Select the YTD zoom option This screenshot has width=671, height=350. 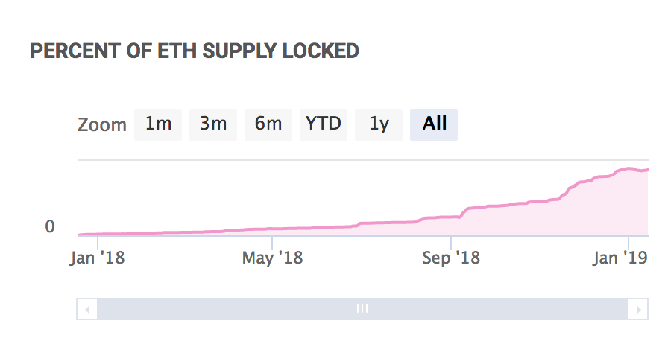[324, 124]
